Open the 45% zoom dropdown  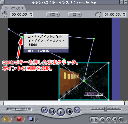[x=53, y=15]
